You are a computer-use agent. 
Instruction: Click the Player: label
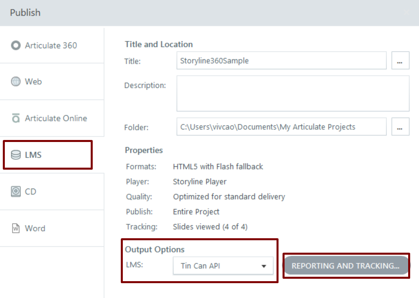138,182
